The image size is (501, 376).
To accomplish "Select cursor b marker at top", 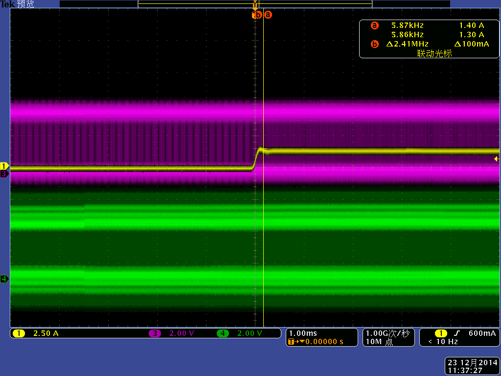I will 257,15.
